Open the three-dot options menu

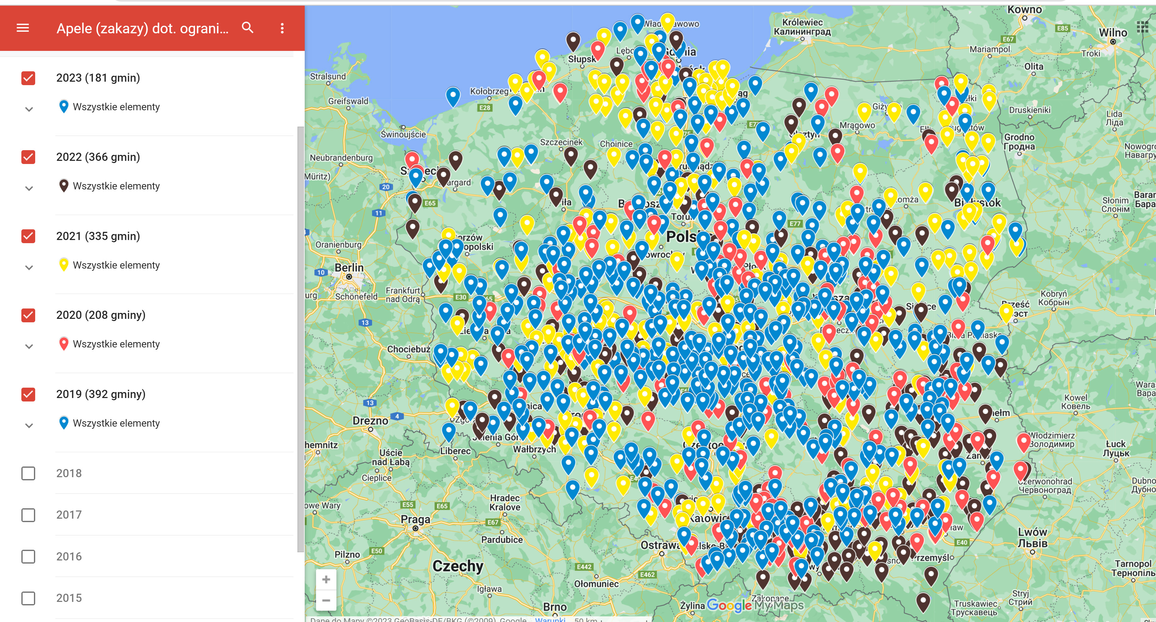pyautogui.click(x=282, y=28)
